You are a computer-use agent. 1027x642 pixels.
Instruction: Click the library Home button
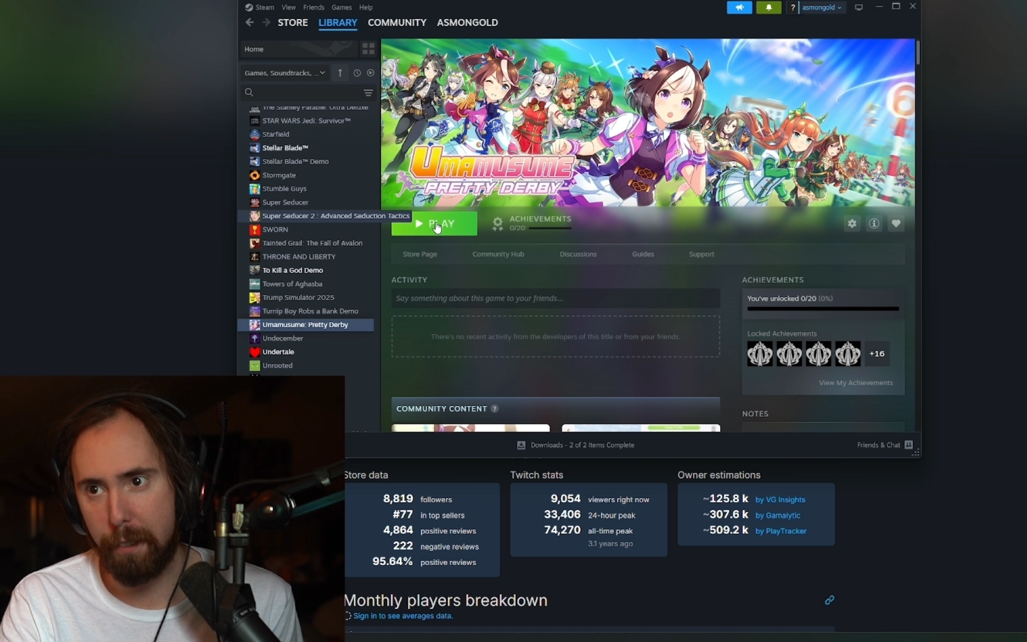(x=299, y=49)
